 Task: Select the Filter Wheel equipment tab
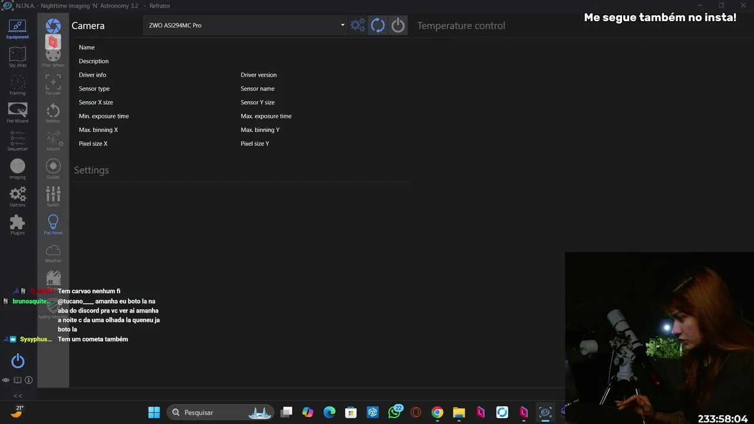[x=53, y=57]
